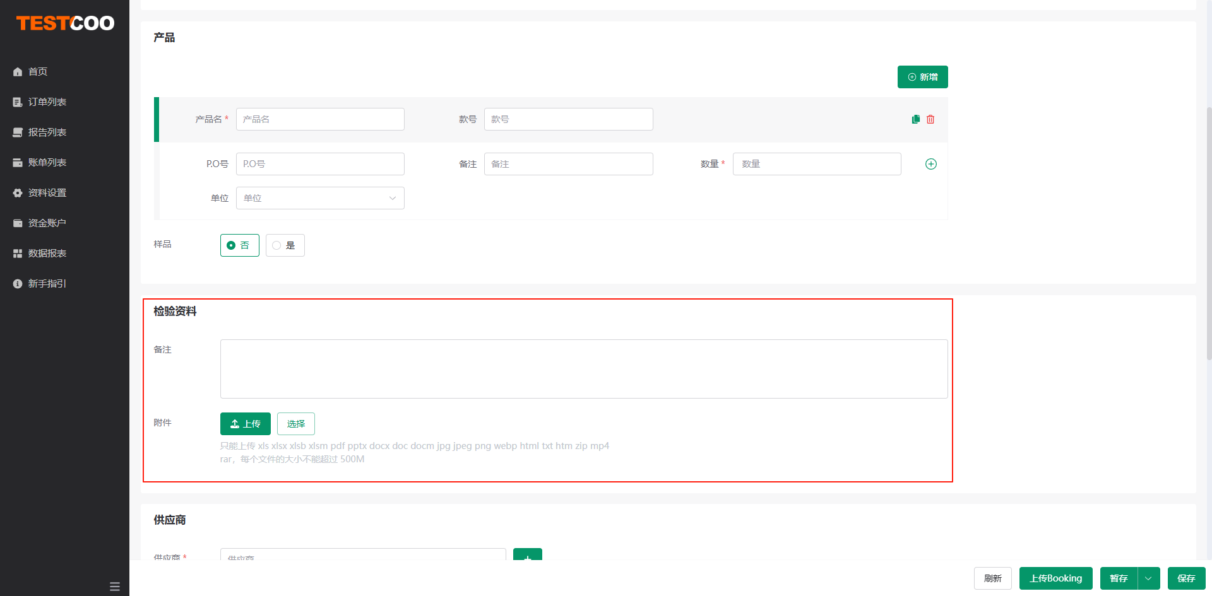This screenshot has height=596, width=1212.
Task: Click the green plus button beside 供应商
Action: [527, 555]
